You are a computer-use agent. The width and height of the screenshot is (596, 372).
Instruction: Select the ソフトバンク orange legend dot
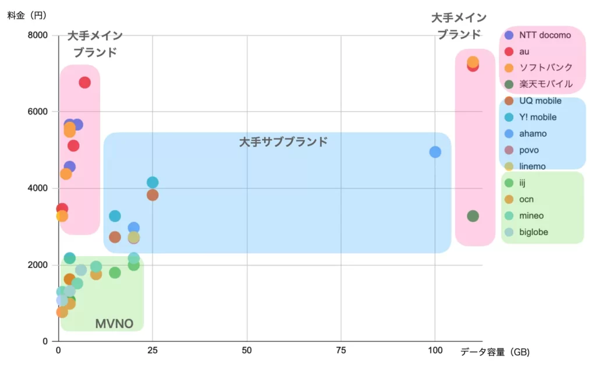[509, 68]
